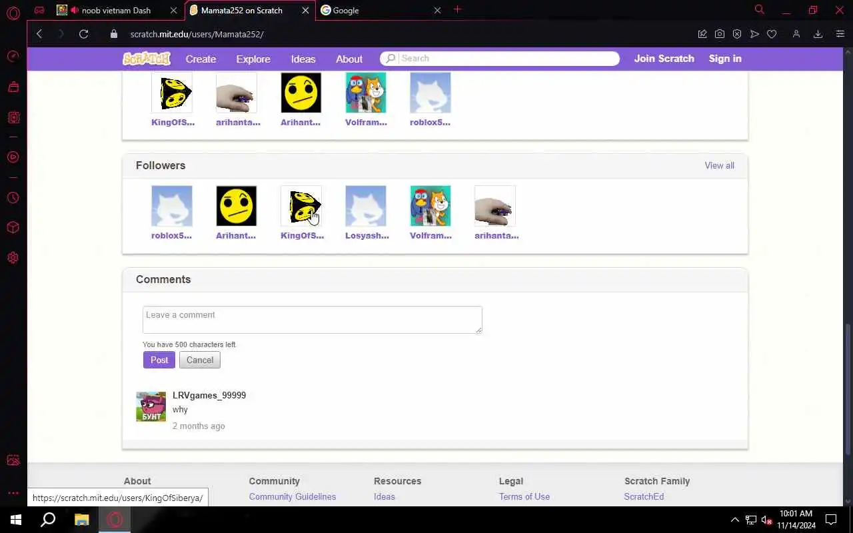Open the GX Corner gamepad icon
The height and width of the screenshot is (533, 853).
(39, 10)
